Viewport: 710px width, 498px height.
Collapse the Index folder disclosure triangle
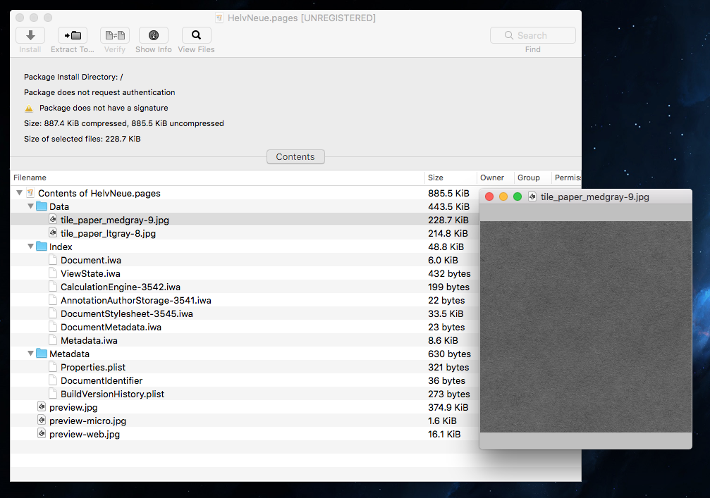click(x=30, y=247)
